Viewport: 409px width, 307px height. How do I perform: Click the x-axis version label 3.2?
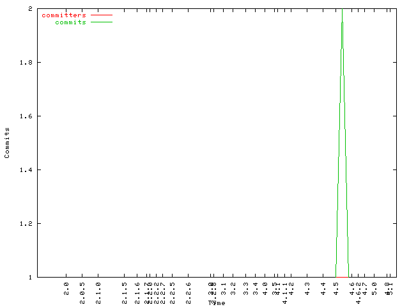pyautogui.click(x=233, y=287)
